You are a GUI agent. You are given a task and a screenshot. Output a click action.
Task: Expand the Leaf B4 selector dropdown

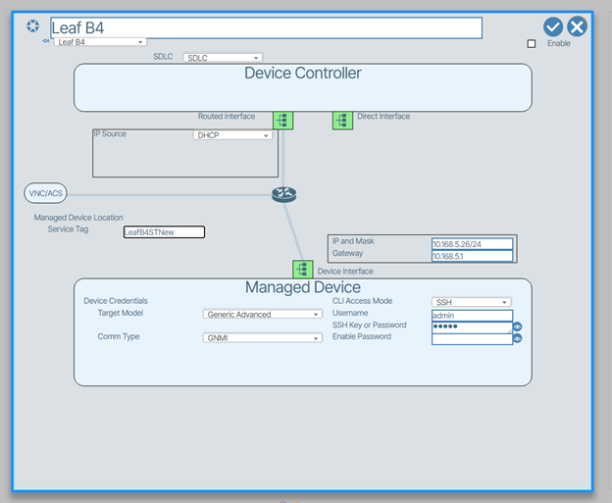pyautogui.click(x=99, y=42)
